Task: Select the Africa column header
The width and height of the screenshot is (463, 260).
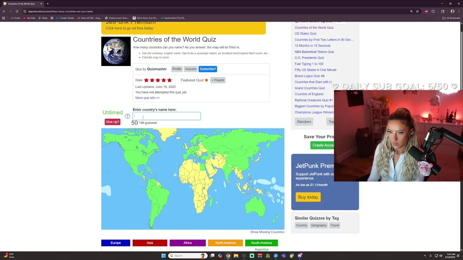Action: coord(187,243)
